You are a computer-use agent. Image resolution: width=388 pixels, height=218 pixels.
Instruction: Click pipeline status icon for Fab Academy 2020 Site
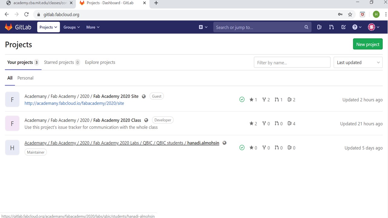click(x=242, y=99)
